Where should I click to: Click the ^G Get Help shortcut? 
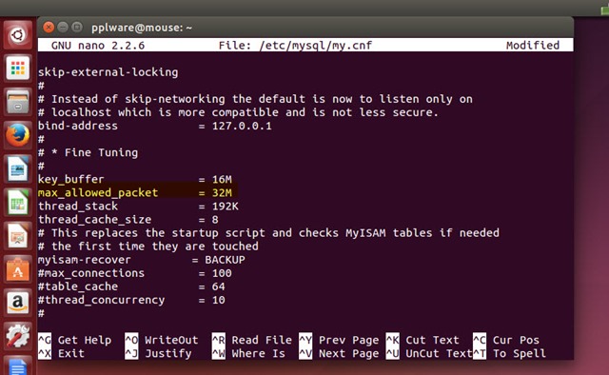74,340
